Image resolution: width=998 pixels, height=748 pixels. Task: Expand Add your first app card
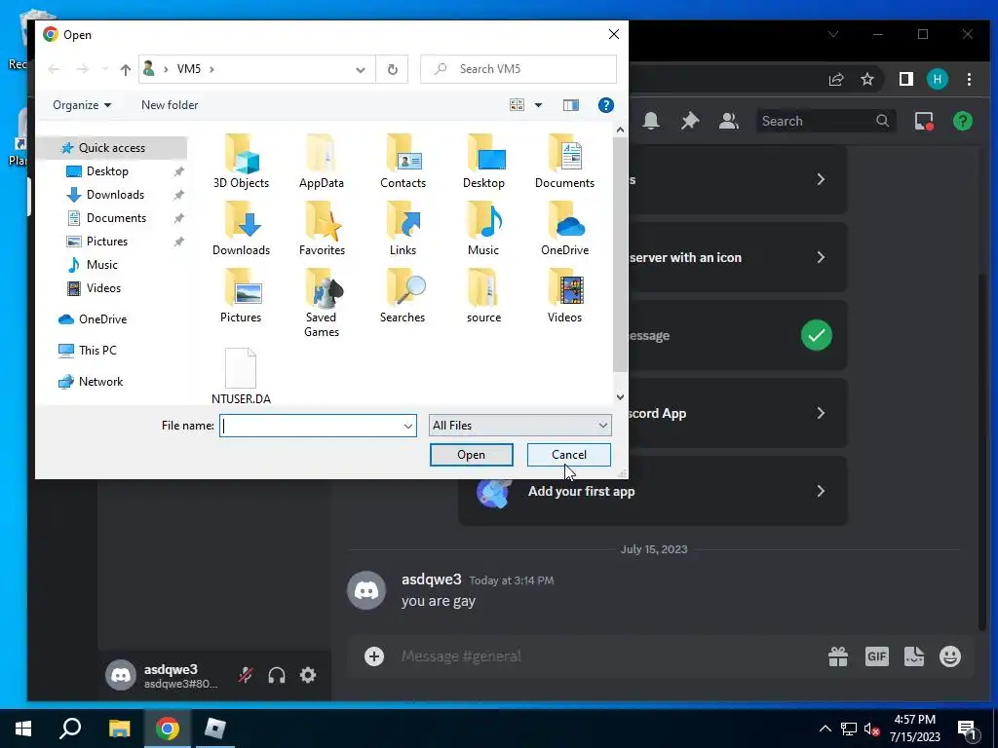(653, 491)
